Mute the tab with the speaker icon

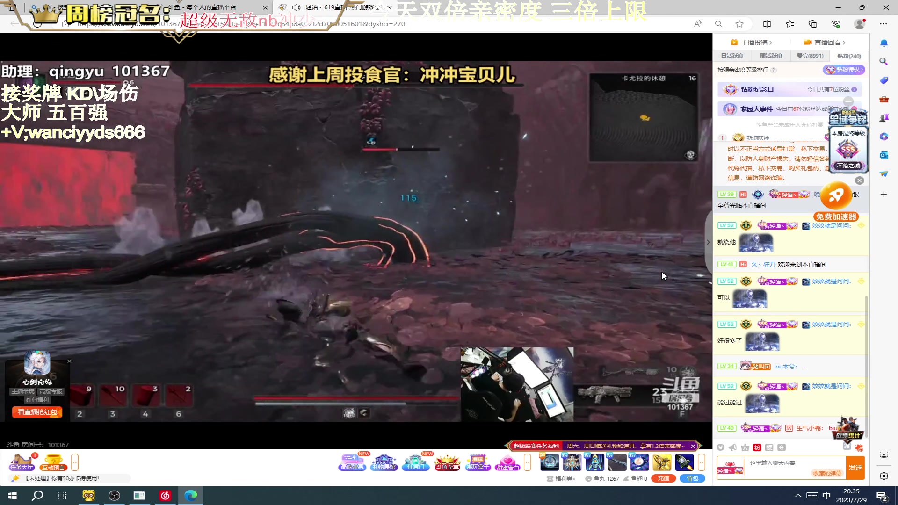pyautogui.click(x=296, y=7)
